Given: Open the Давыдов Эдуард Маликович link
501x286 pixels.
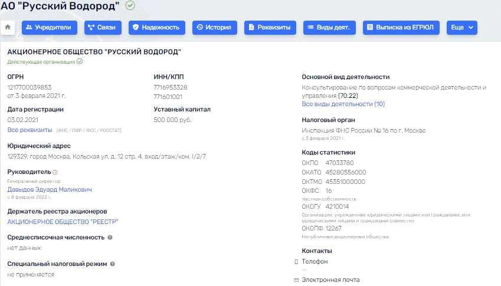Looking at the screenshot, I should (50, 190).
